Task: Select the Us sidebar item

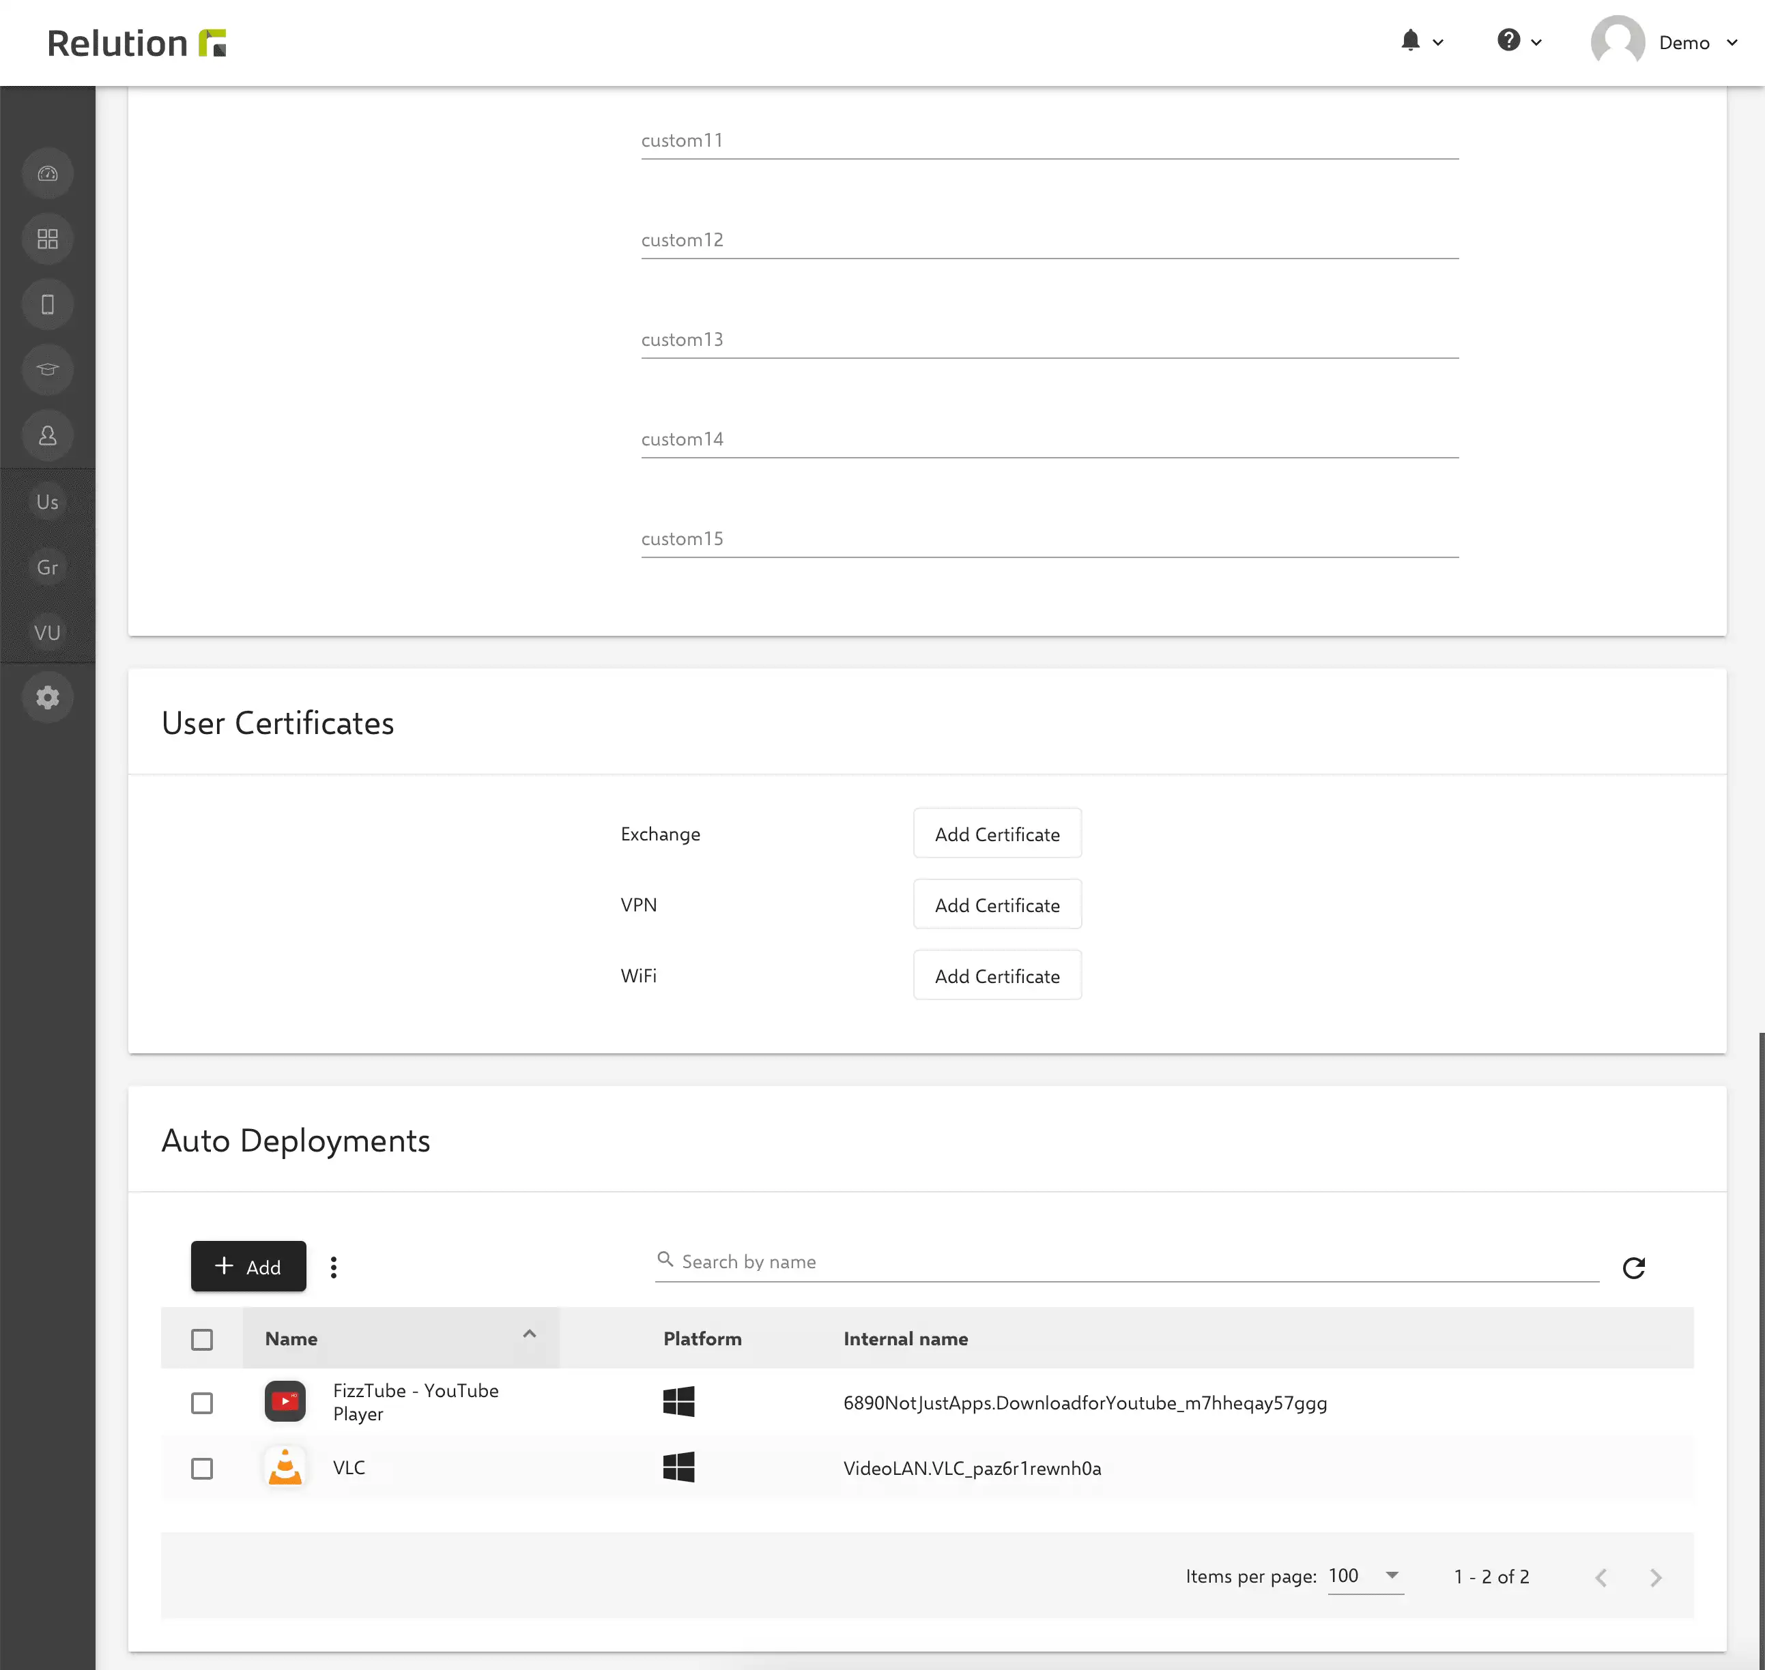Action: click(47, 502)
